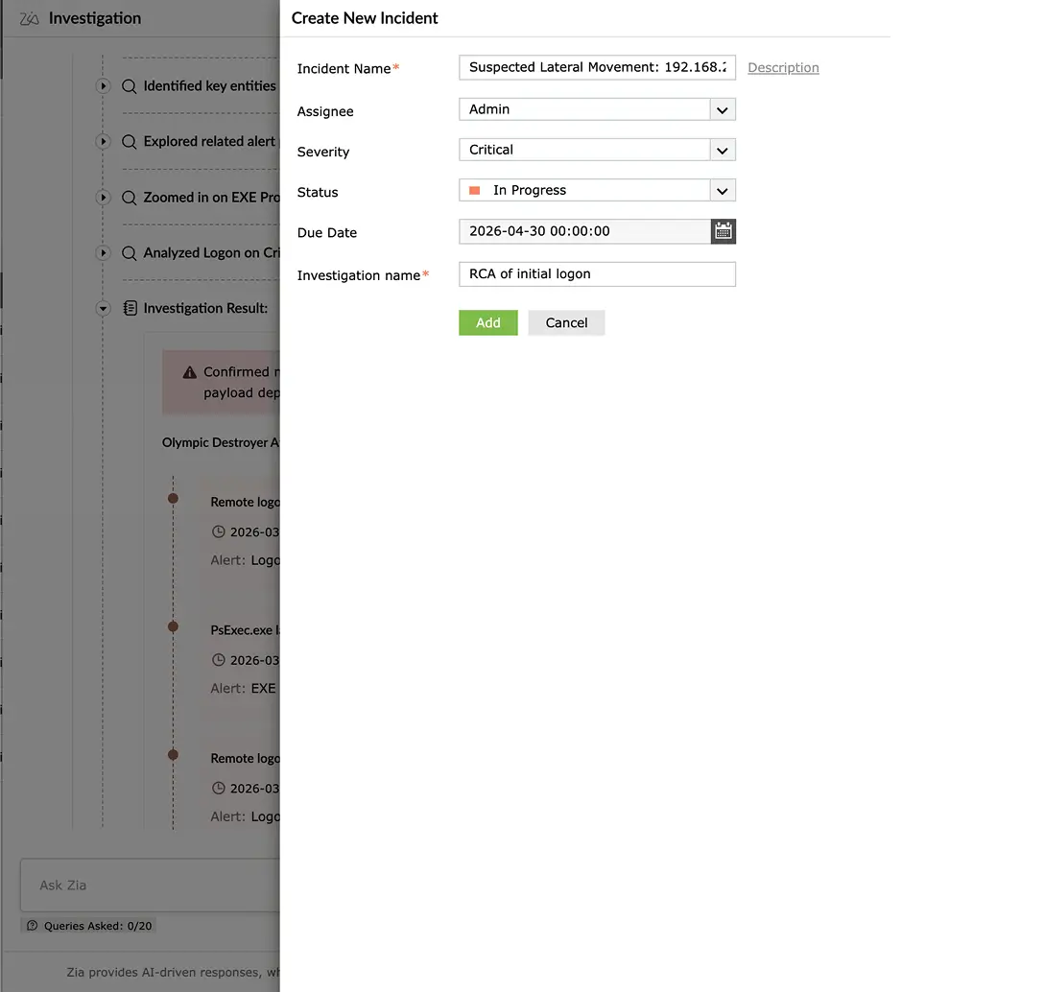Click the notebook icon beside Investigation Result
1044x992 pixels.
point(129,308)
